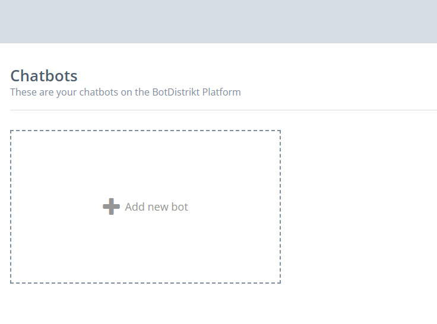Click the 'Add new bot' text label
The height and width of the screenshot is (324, 437).
click(x=156, y=207)
